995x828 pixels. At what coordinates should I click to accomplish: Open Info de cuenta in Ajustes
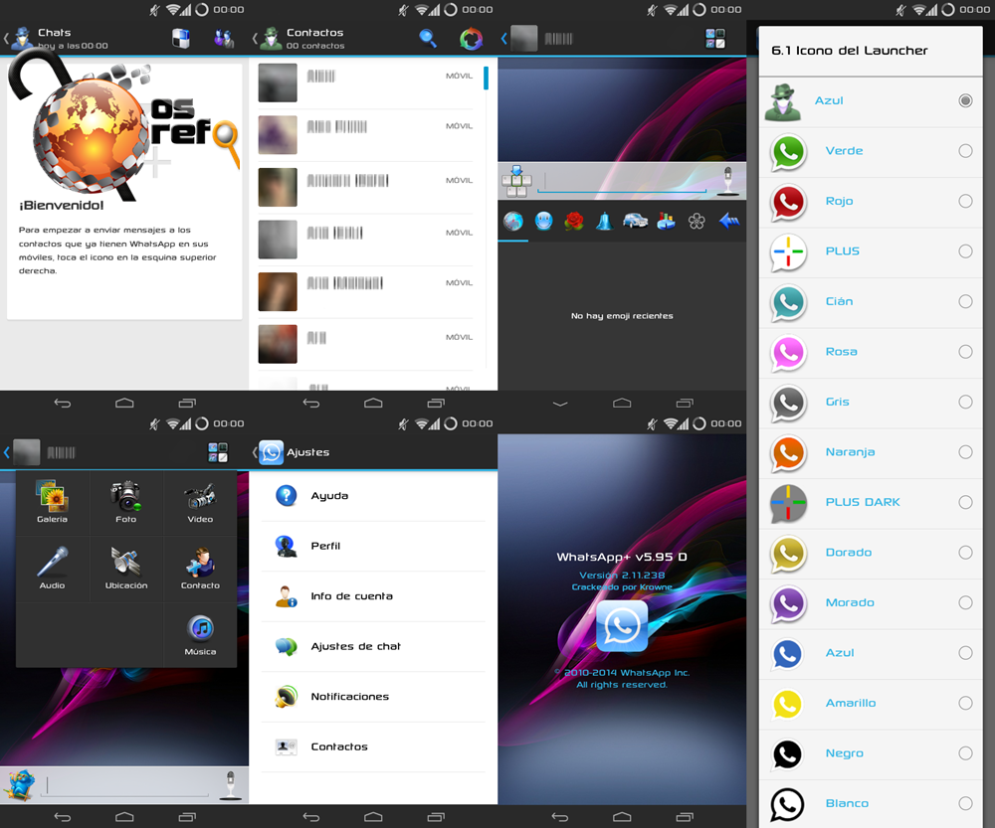[373, 596]
